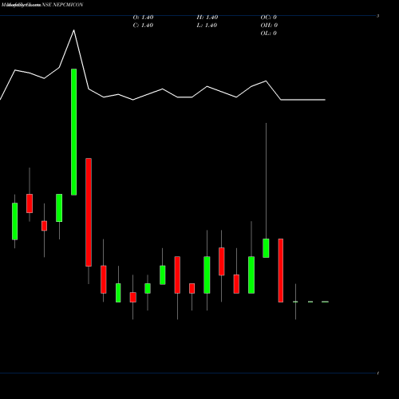Select the 'O: 1.40' open value

pos(143,18)
